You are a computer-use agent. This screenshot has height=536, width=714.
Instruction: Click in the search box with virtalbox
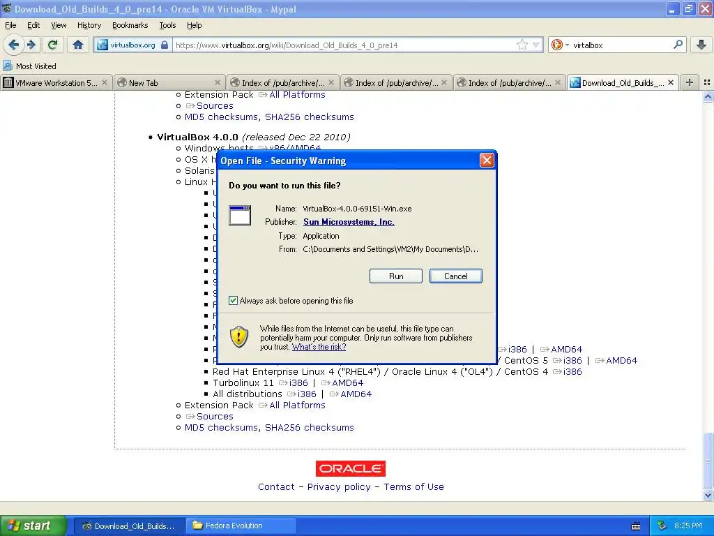tap(621, 45)
